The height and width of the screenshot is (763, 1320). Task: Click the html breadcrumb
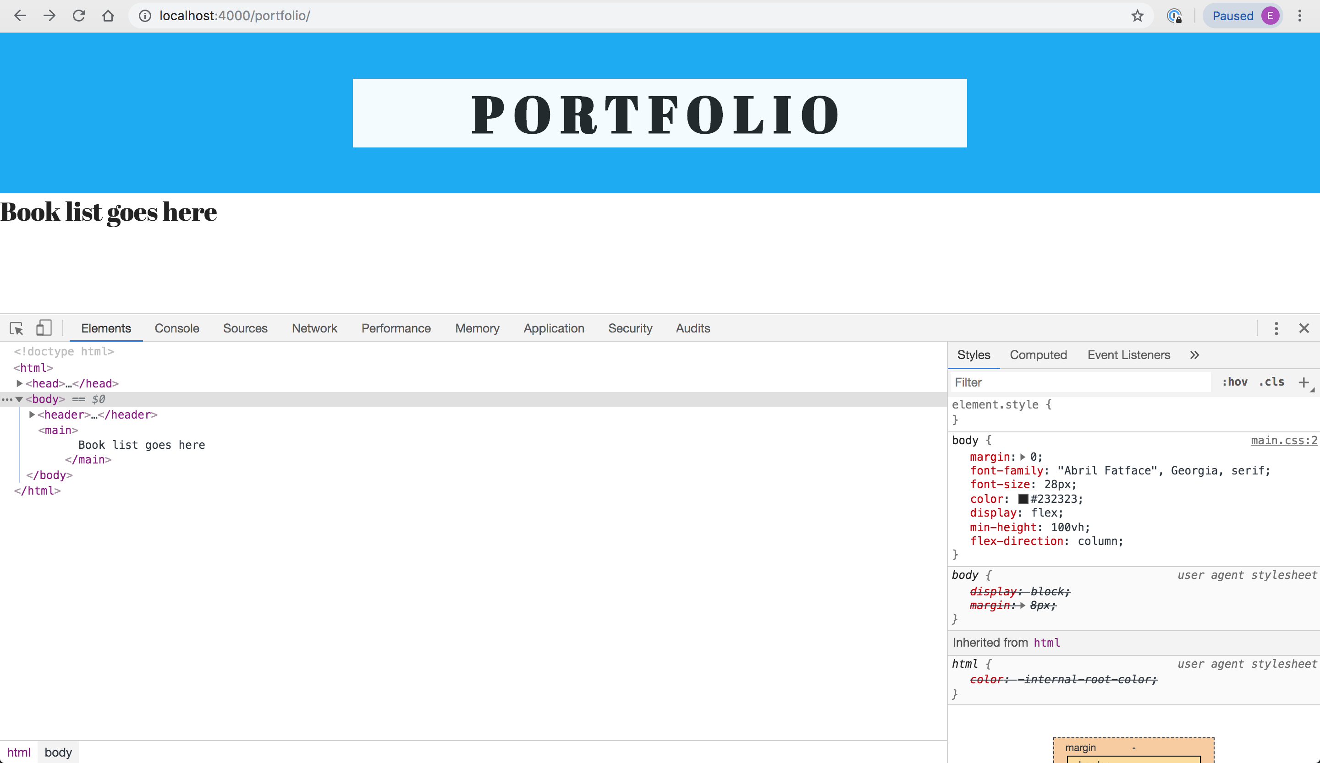[19, 752]
